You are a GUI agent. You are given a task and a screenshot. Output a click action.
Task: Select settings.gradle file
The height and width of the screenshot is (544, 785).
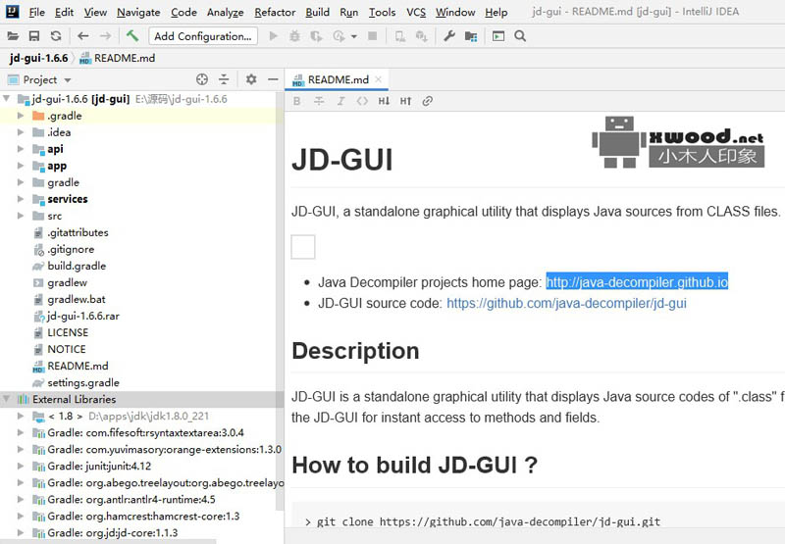83,382
